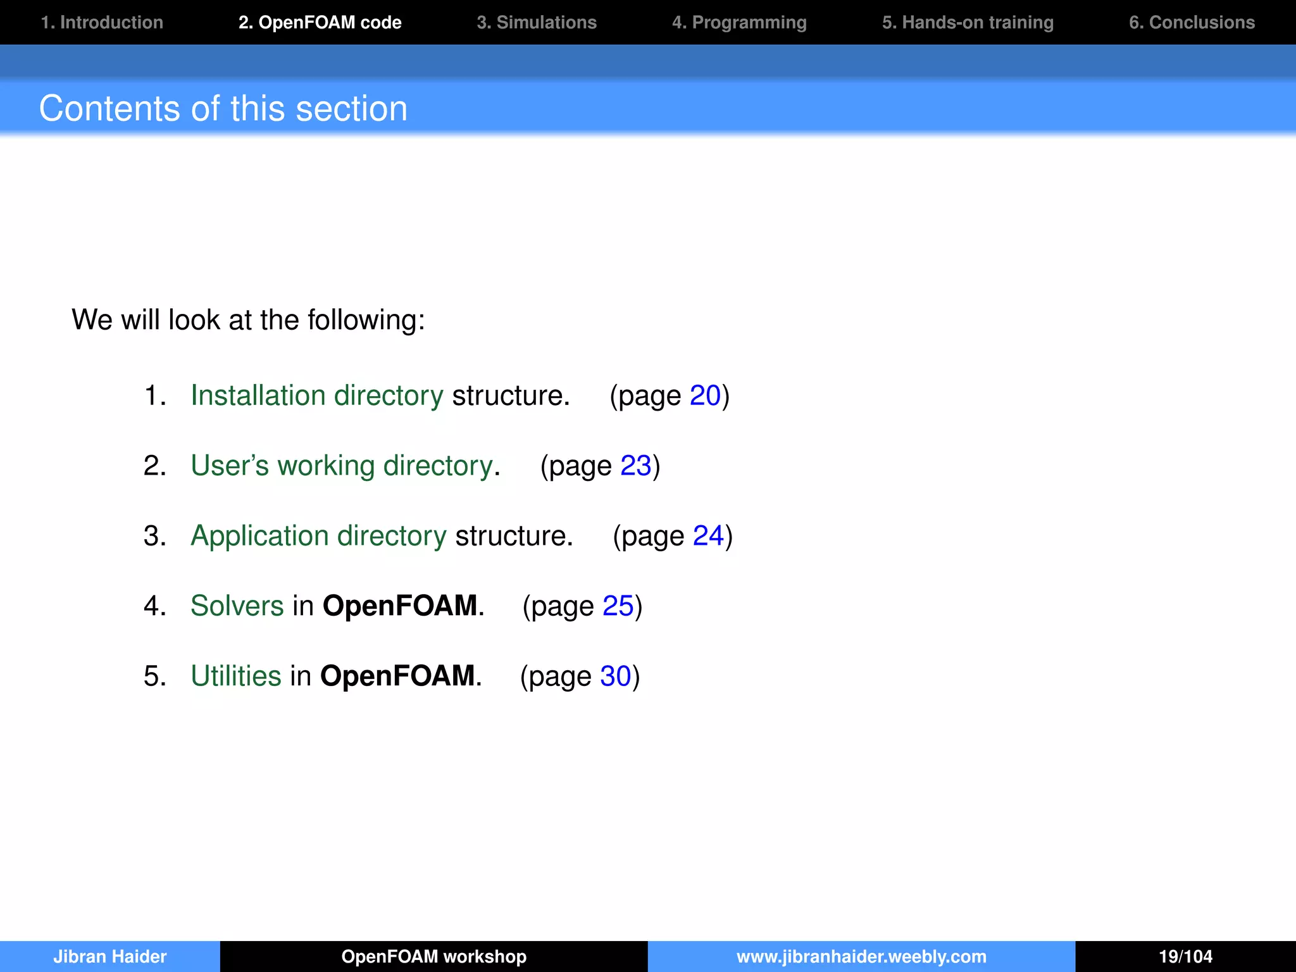This screenshot has width=1296, height=972.
Task: Select the 2. OpenFOAM code tab
Action: tap(320, 22)
